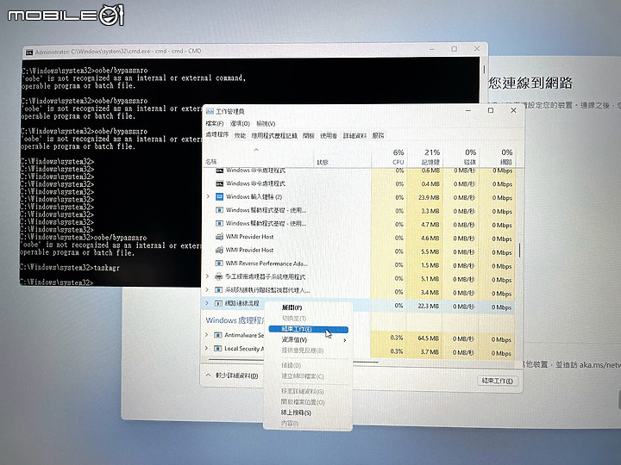This screenshot has width=621, height=465.
Task: Click the printer icon of 多工緩衝處理器子系統應用程式
Action: (x=218, y=276)
